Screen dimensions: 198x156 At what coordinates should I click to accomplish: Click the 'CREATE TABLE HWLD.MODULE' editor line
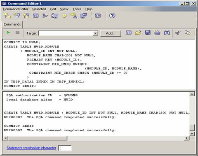31,47
